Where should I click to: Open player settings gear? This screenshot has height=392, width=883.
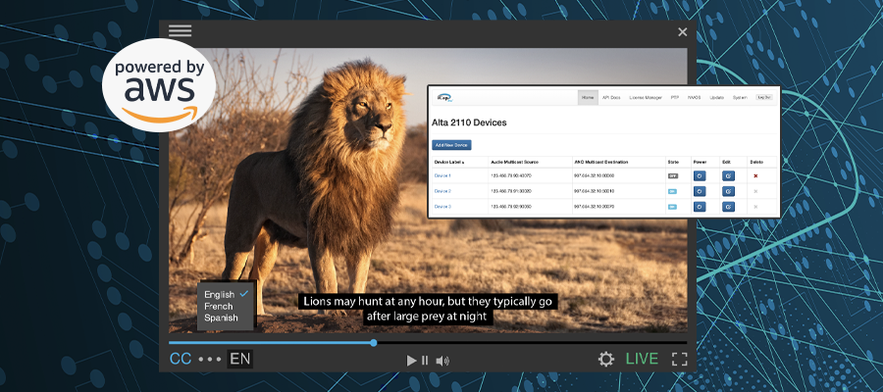[606, 359]
